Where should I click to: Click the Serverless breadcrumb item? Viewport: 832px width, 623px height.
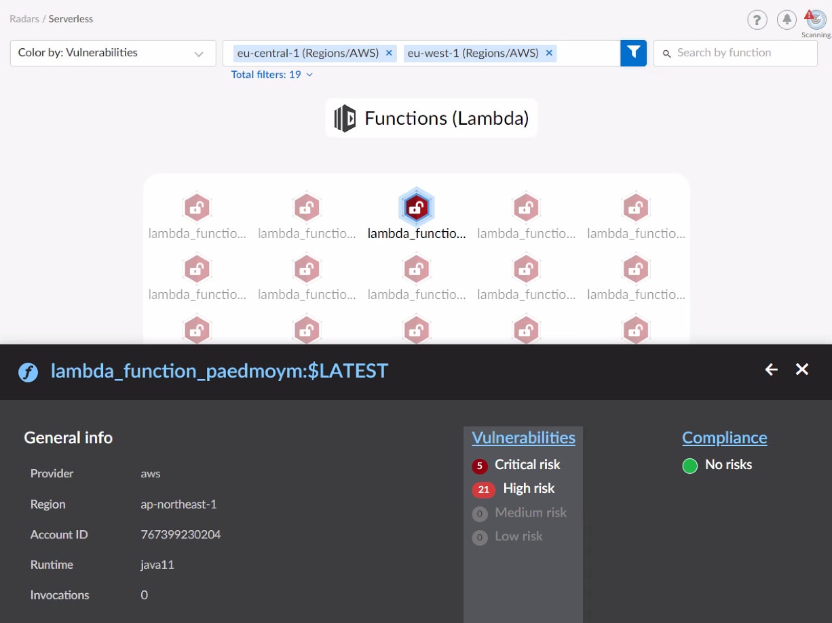pyautogui.click(x=71, y=19)
